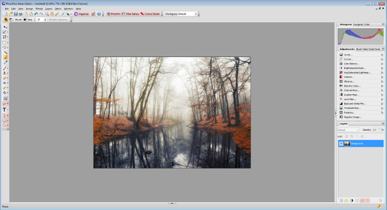Click the brush shape swatch
This screenshot has height=210, width=387.
pos(25,20)
